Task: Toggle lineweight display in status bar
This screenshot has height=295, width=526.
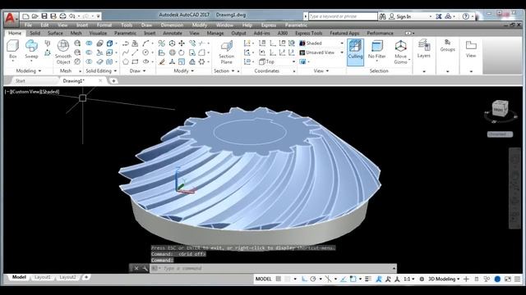Action: coord(368,279)
